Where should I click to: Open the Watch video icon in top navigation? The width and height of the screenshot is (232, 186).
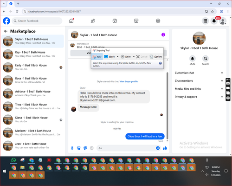(115, 21)
